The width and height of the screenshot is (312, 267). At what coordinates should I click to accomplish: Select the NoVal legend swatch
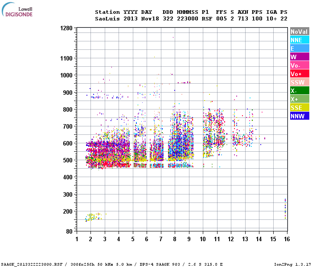click(x=300, y=32)
